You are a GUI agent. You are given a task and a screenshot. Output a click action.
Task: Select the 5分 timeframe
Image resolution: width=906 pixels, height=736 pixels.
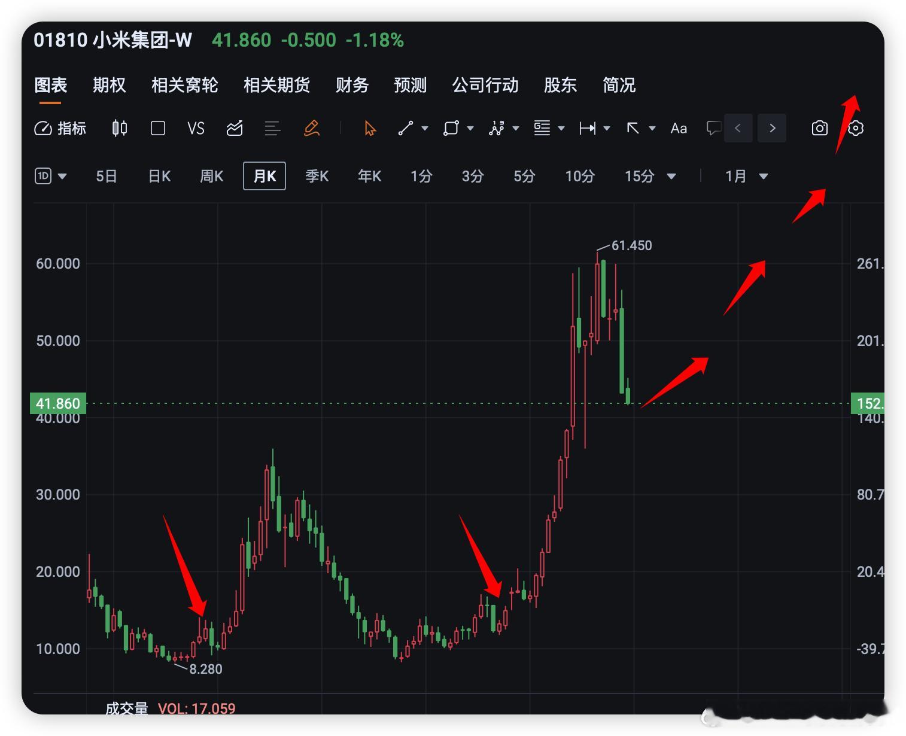point(524,176)
